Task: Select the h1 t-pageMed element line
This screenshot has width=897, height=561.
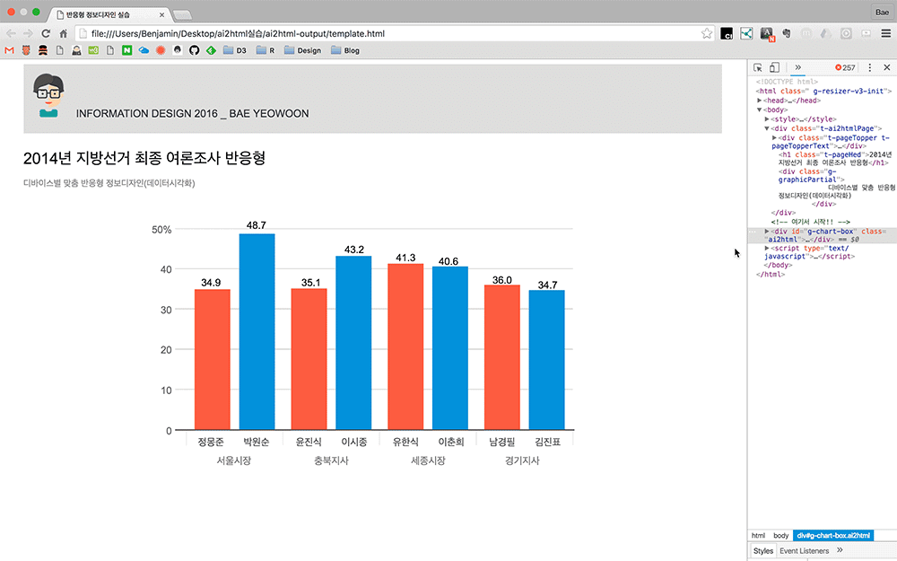Action: (834, 159)
